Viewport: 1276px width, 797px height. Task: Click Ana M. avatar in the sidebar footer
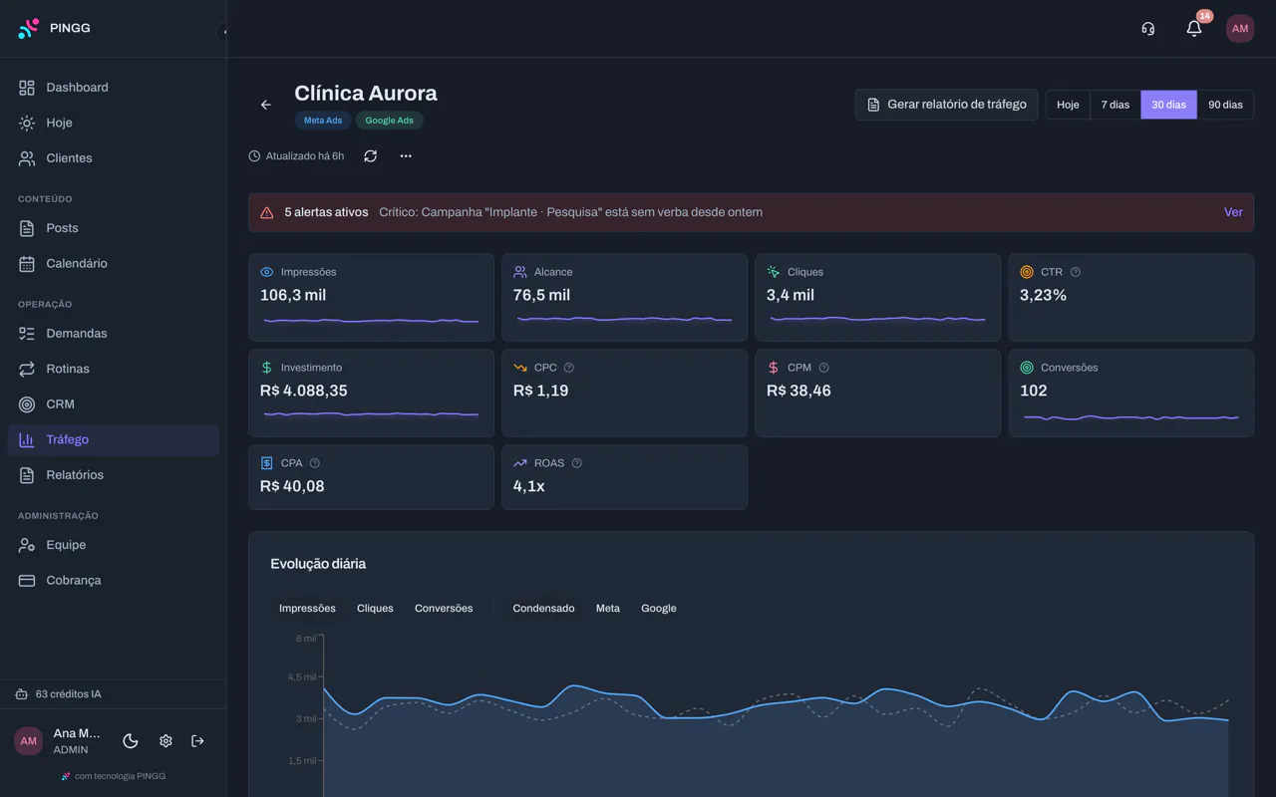29,741
